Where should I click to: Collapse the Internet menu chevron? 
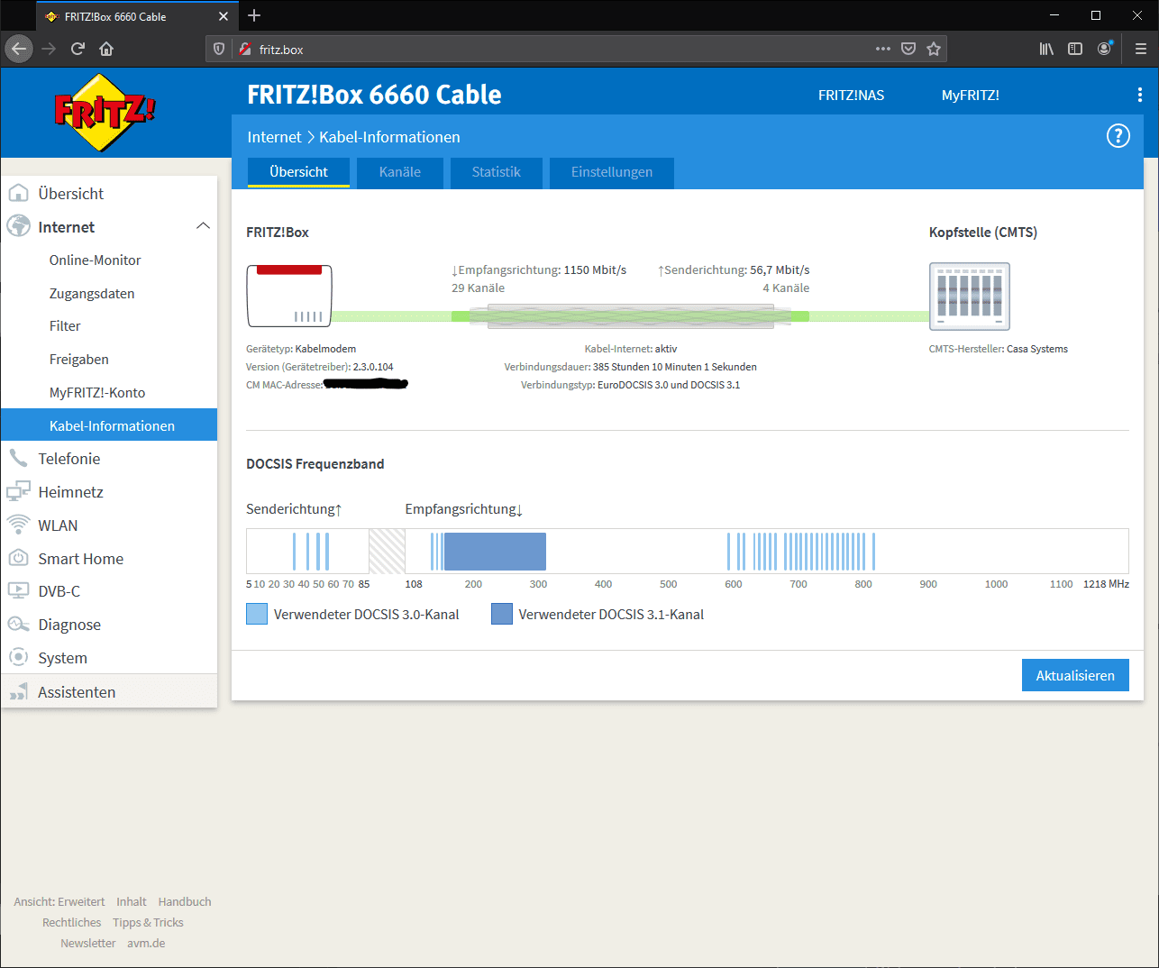click(203, 226)
